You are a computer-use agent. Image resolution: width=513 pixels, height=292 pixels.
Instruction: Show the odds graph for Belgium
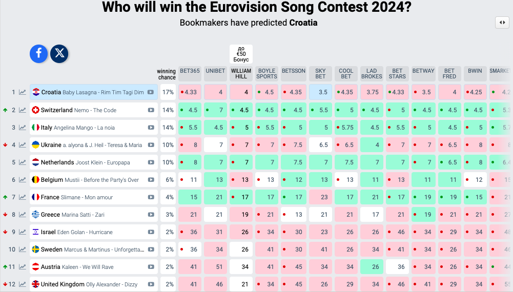point(23,180)
